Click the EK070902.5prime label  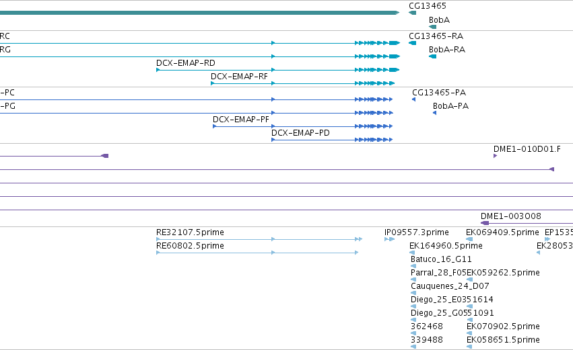coord(503,326)
